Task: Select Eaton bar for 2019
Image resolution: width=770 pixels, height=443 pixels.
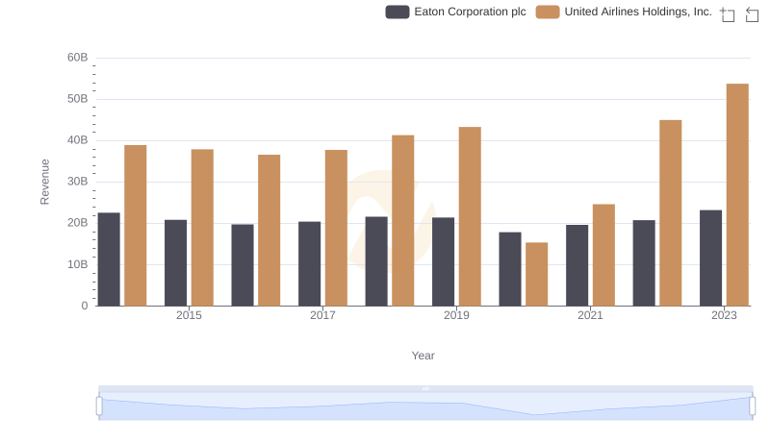Action: tap(443, 261)
